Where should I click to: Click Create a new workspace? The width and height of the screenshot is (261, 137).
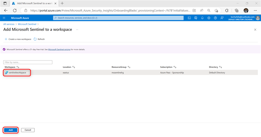tap(18, 39)
